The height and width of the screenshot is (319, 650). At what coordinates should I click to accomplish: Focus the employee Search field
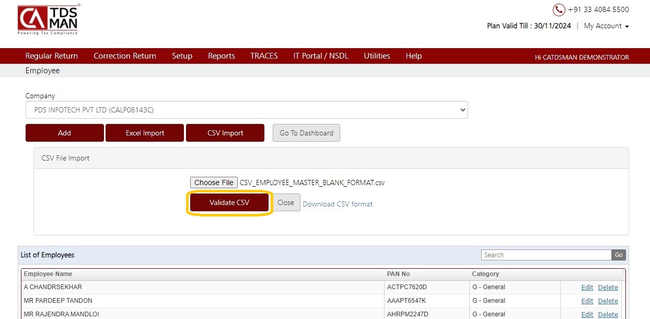point(547,255)
